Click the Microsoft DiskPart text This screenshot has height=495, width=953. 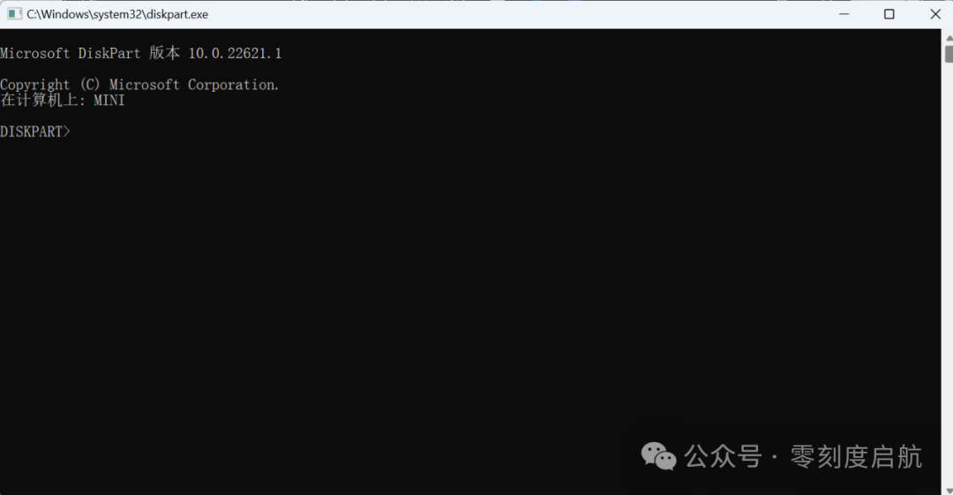pyautogui.click(x=71, y=54)
